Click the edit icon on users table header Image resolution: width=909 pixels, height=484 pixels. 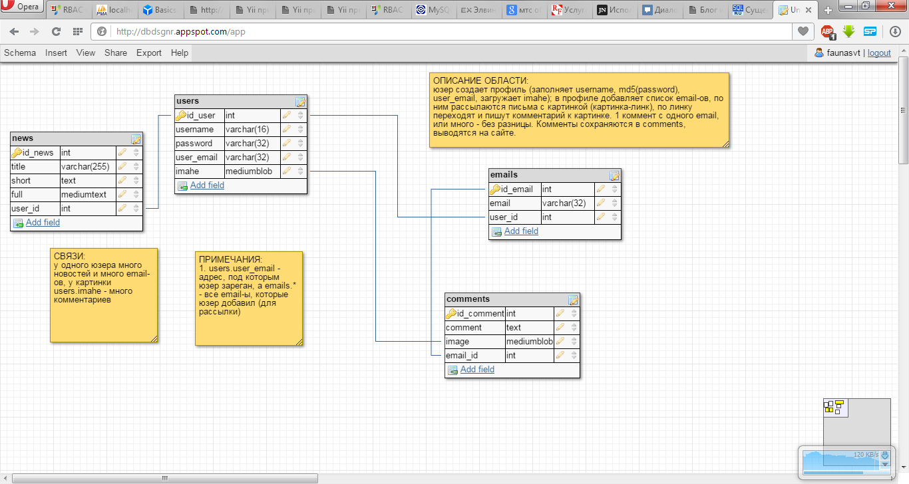(x=300, y=102)
